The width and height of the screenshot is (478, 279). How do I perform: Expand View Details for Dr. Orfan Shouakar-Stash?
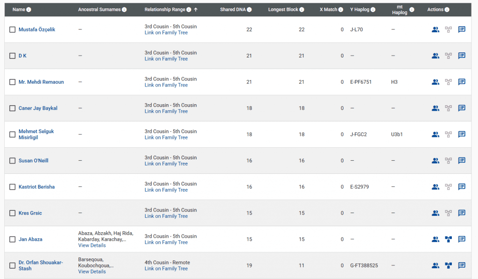tap(92, 272)
